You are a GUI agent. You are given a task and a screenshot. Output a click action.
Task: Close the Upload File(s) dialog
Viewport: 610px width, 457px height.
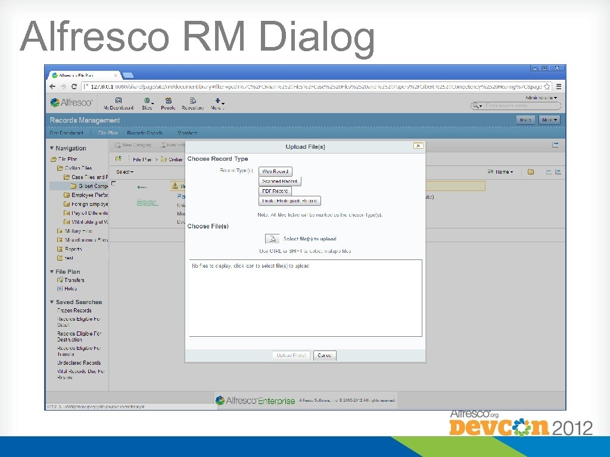(418, 146)
